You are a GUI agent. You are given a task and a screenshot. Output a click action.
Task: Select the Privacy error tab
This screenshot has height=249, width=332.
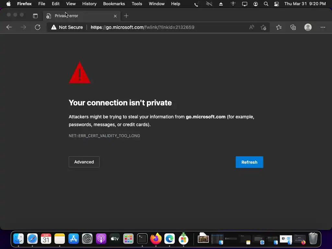click(x=82, y=16)
